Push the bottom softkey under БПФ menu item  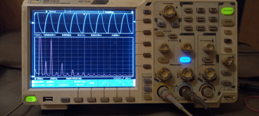(91, 99)
